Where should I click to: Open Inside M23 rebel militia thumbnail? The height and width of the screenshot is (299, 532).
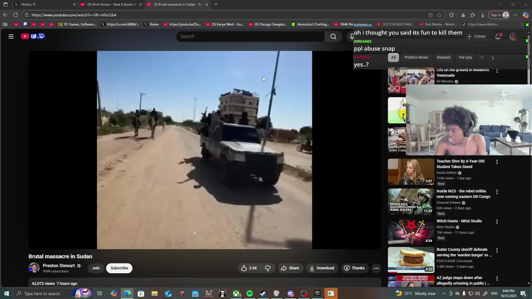click(411, 202)
